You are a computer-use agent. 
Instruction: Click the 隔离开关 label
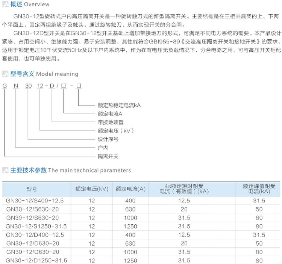click(x=108, y=156)
